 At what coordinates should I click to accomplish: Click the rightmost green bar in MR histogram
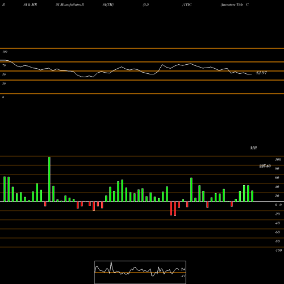point(252,196)
